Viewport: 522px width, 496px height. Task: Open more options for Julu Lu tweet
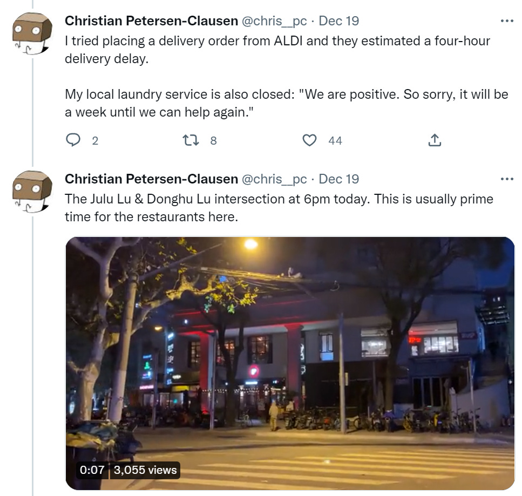pos(507,179)
